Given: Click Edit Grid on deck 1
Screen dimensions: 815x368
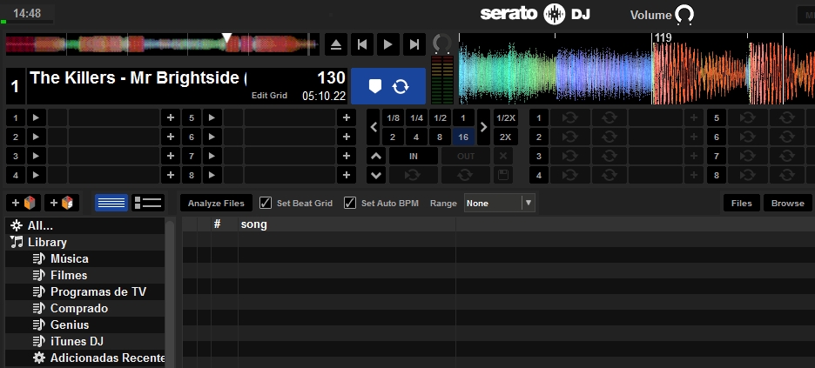Looking at the screenshot, I should point(269,96).
